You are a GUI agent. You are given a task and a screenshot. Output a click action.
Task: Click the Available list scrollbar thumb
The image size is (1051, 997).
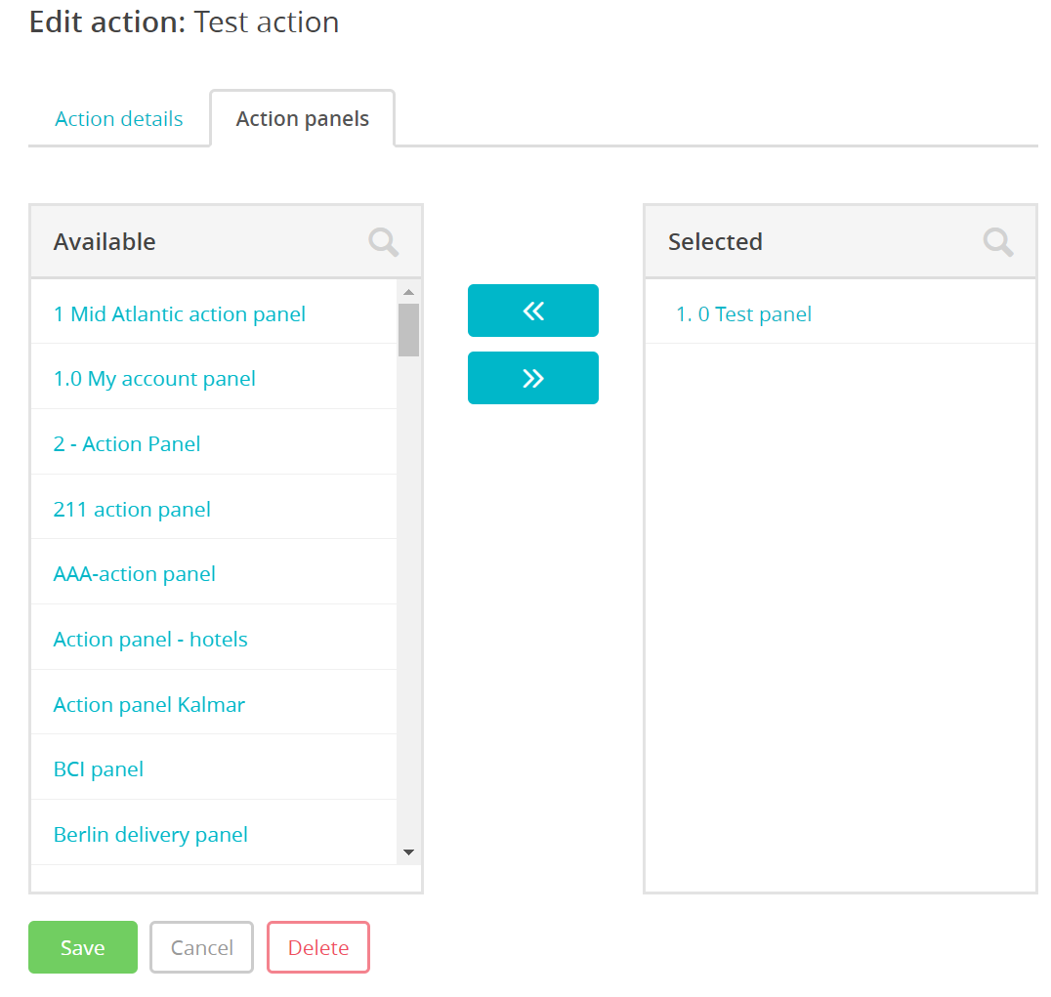pos(408,329)
